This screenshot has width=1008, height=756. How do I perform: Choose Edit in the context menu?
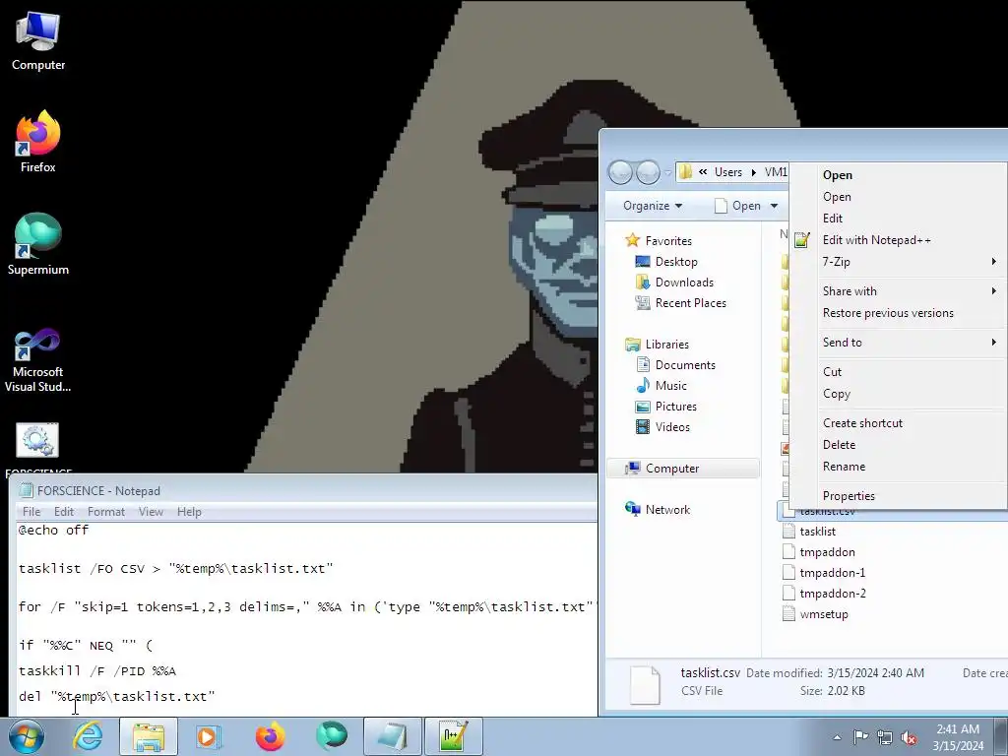(x=898, y=219)
